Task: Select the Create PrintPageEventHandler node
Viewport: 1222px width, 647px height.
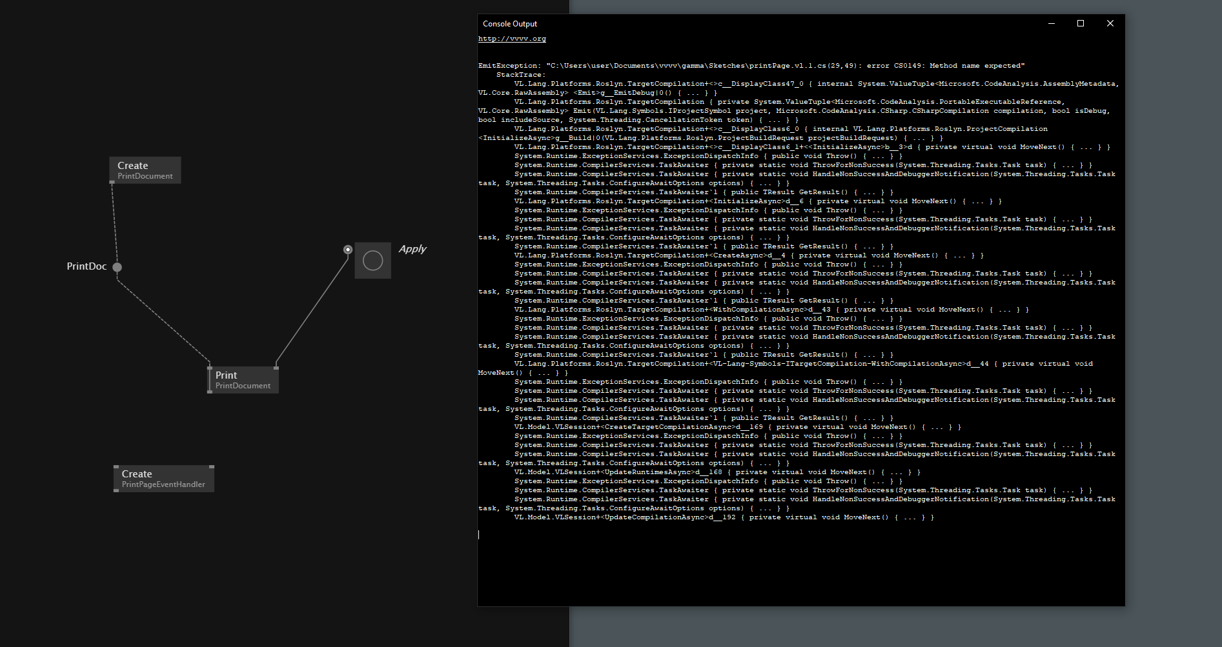Action: [x=164, y=479]
